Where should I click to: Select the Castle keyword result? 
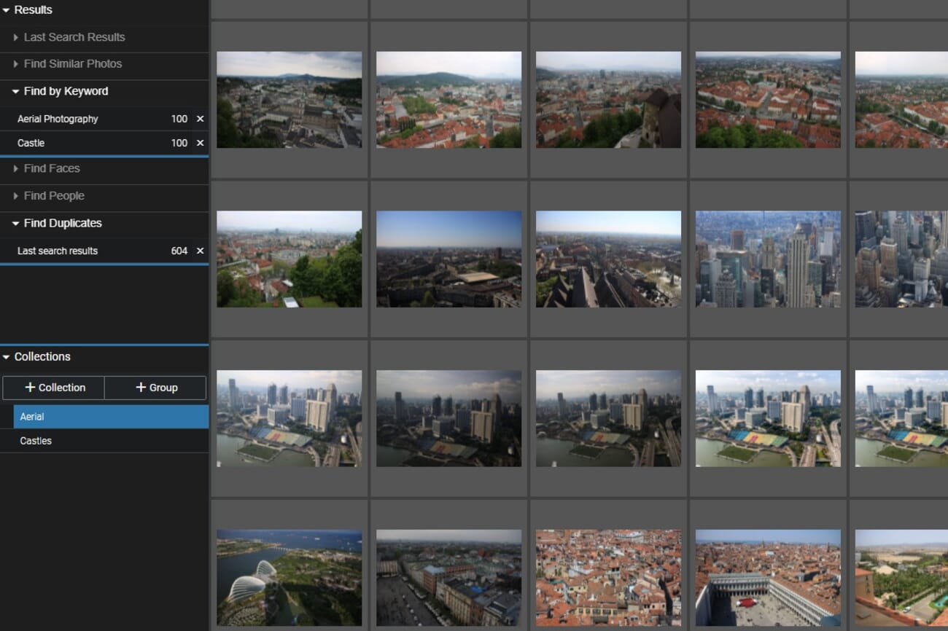31,143
